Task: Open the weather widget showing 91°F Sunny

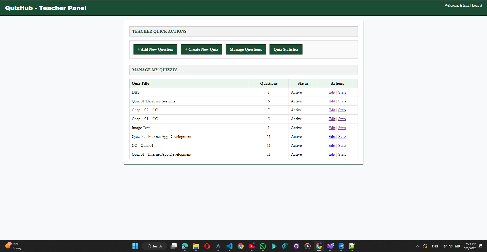Action: click(x=13, y=246)
